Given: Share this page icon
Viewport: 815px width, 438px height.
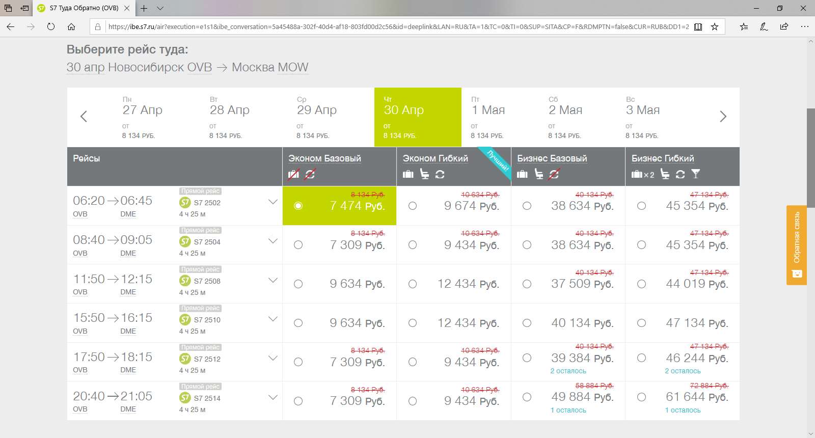Looking at the screenshot, I should pos(784,26).
